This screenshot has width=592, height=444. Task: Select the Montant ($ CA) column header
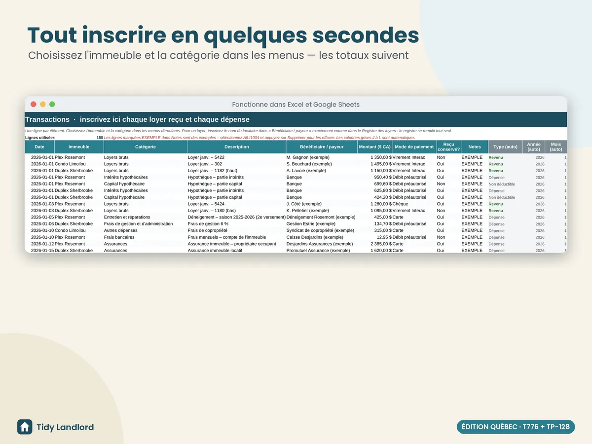pos(375,147)
